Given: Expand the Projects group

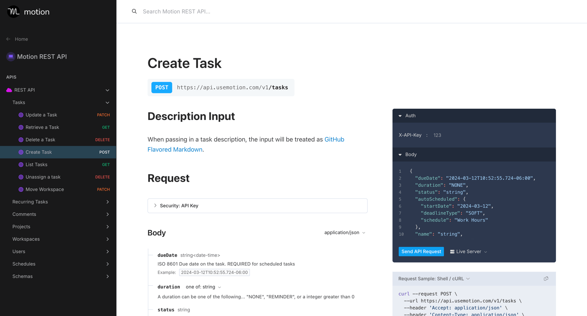Looking at the screenshot, I should 108,227.
